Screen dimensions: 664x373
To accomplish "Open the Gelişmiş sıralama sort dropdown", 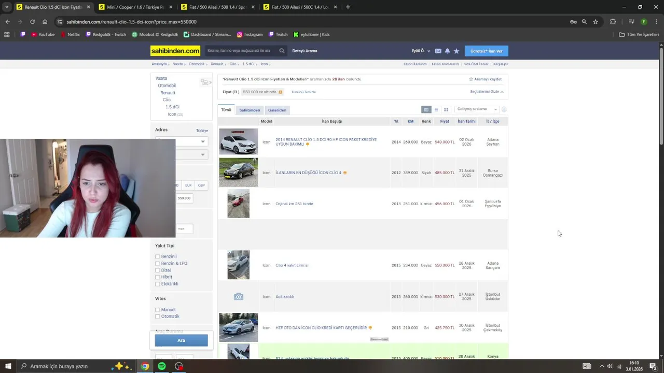I will (x=476, y=109).
